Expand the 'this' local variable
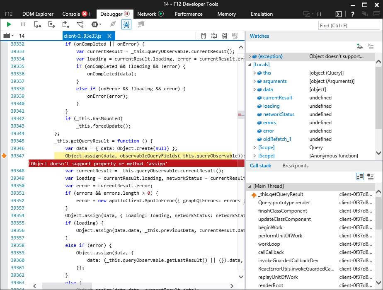Image resolution: width=383 pixels, height=290 pixels. click(255, 73)
